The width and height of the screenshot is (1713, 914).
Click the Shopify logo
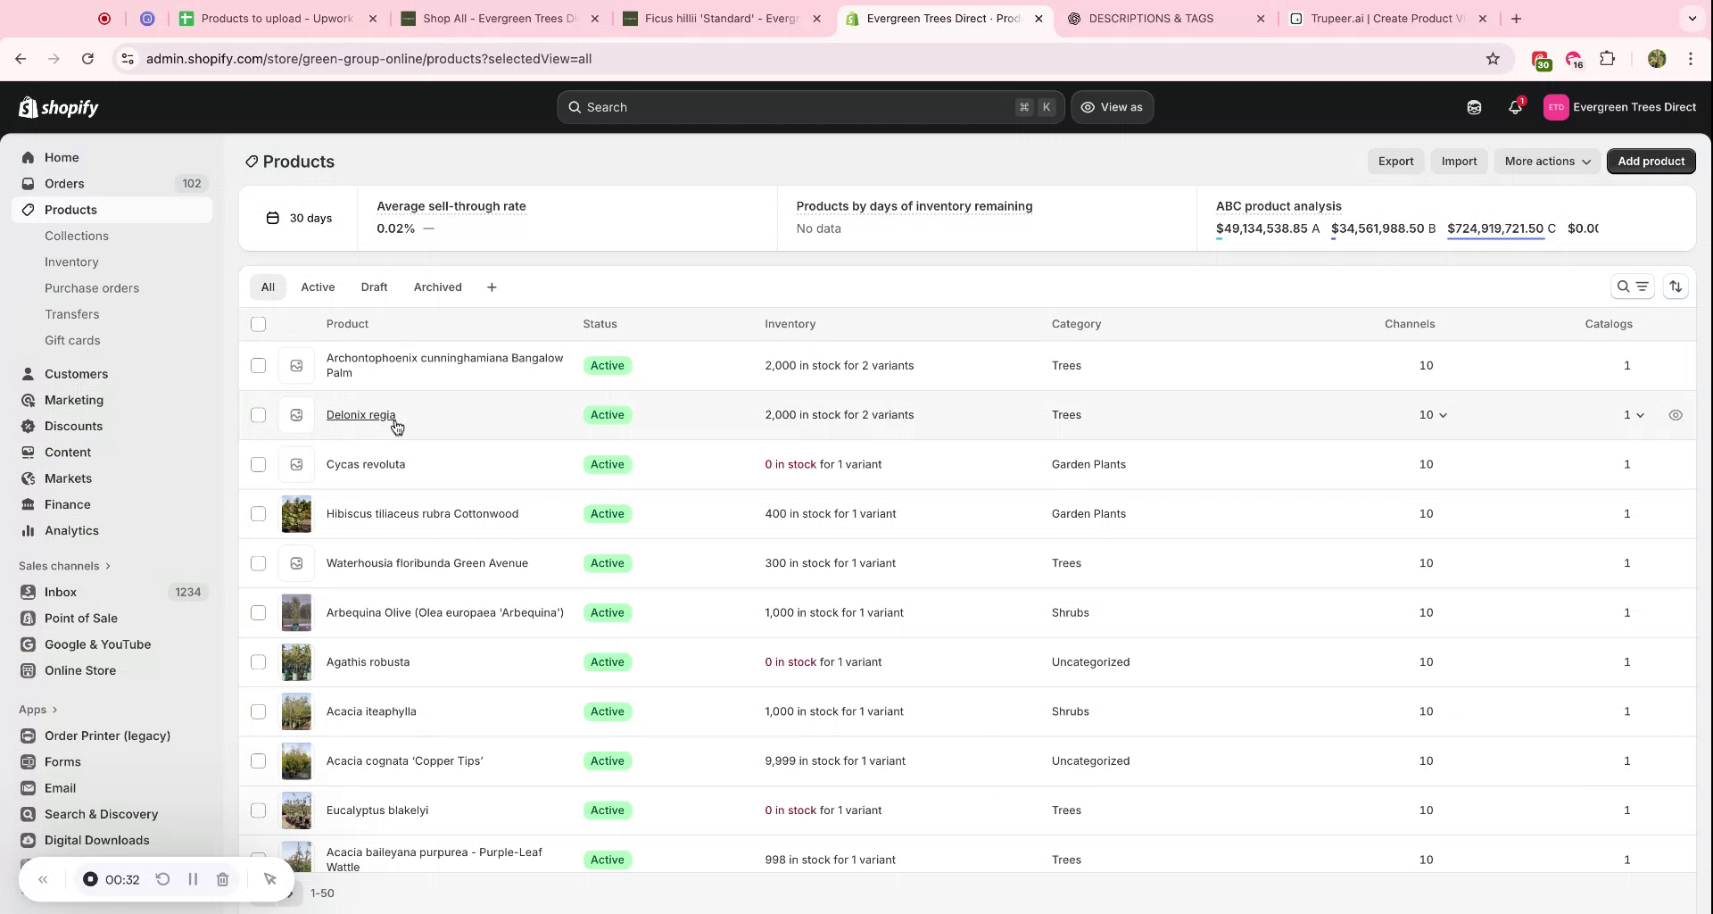[58, 107]
